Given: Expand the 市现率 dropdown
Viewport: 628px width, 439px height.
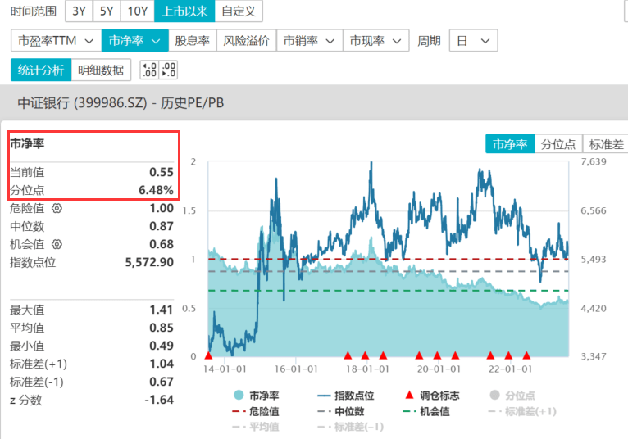Looking at the screenshot, I should click(x=375, y=40).
